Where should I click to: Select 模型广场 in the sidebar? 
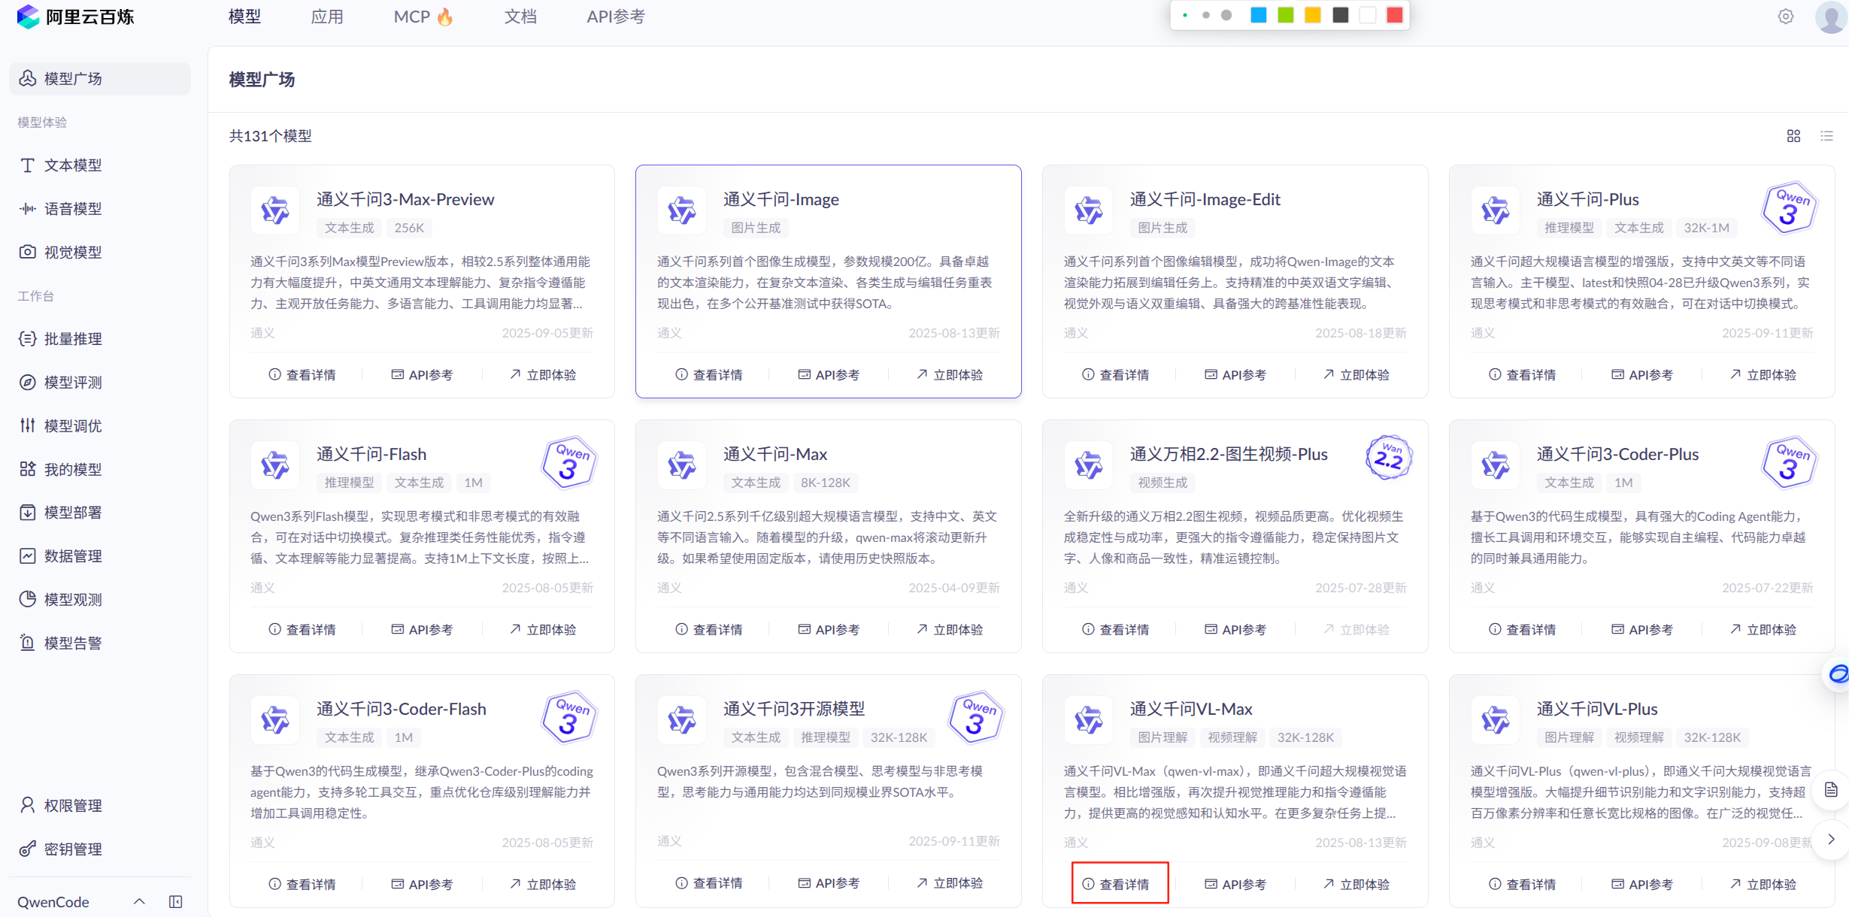pyautogui.click(x=100, y=78)
